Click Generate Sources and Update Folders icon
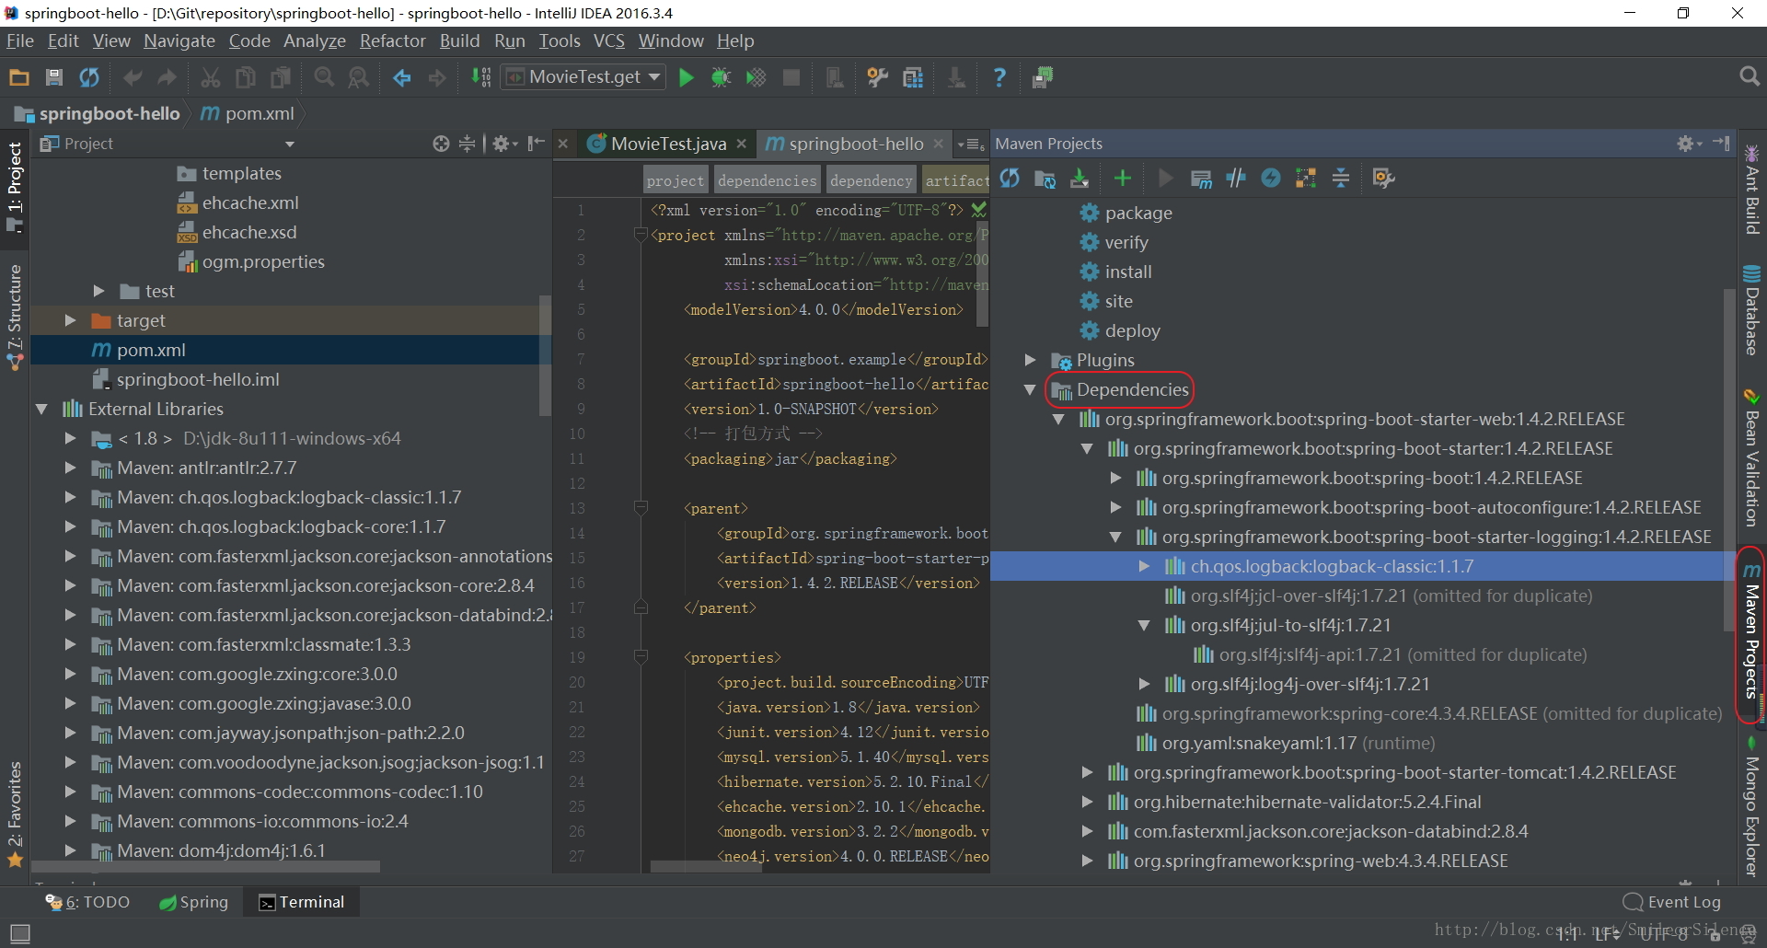 pyautogui.click(x=1045, y=178)
